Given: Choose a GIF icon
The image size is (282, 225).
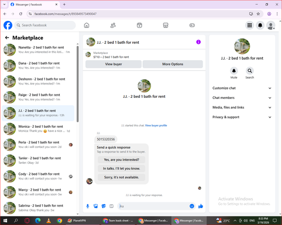Looking at the screenshot, I should click(x=112, y=206).
